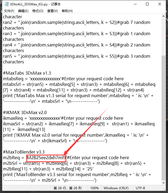Viewport: 168px width, 193px height.
Task: Click the text 'MaxToBlender v3.3 serial
Action: pos(41,174)
